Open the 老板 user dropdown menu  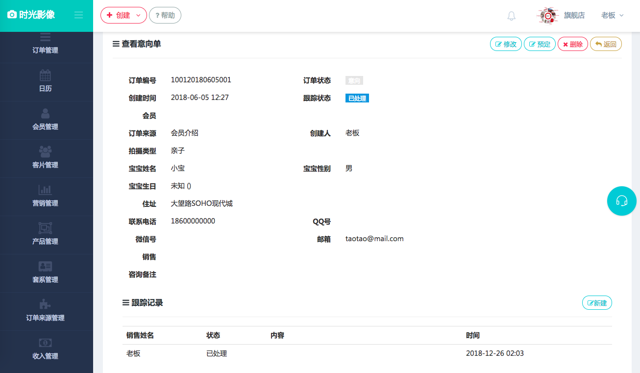pos(612,15)
